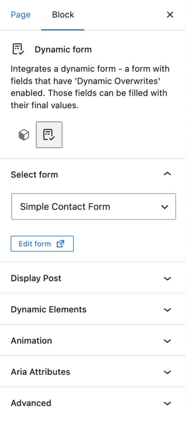Click the Dynamic form block title text

[x=63, y=49]
